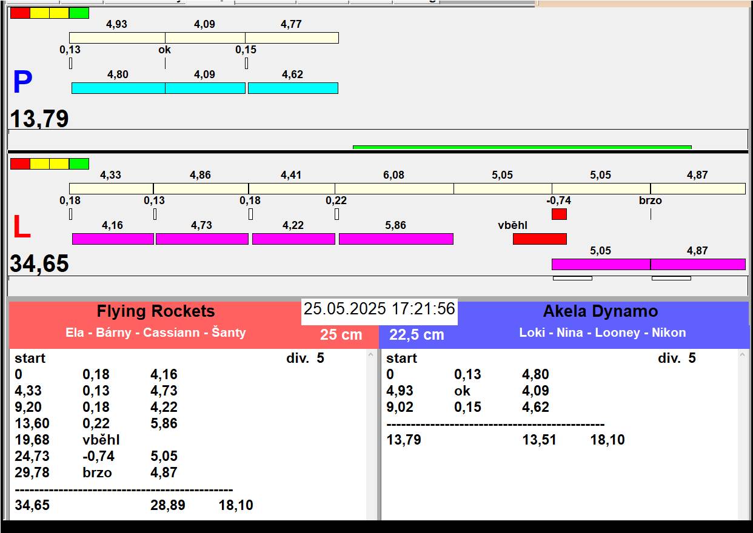Viewport: 753px width, 533px height.
Task: Click the 'ok' pass label in lane P
Action: [165, 50]
